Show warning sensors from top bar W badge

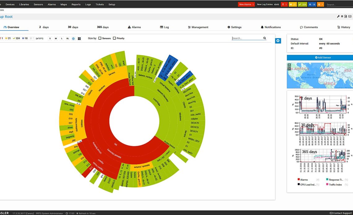[x=293, y=4]
